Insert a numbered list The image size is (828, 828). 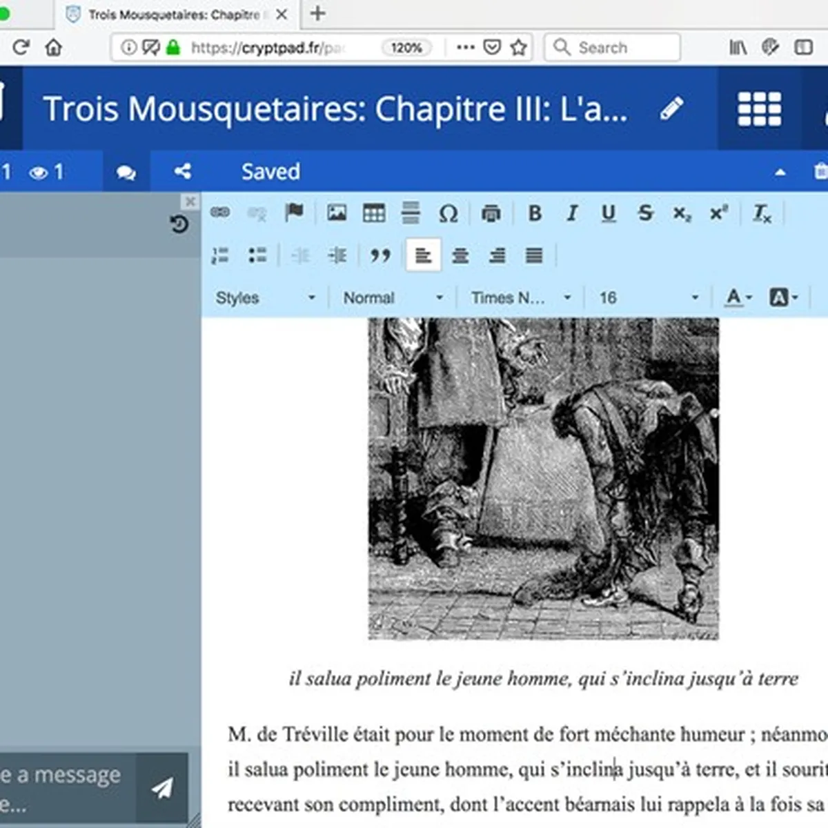pyautogui.click(x=220, y=255)
